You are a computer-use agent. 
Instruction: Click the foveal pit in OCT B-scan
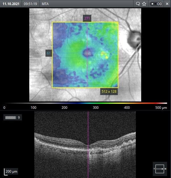pyautogui.click(x=88, y=144)
